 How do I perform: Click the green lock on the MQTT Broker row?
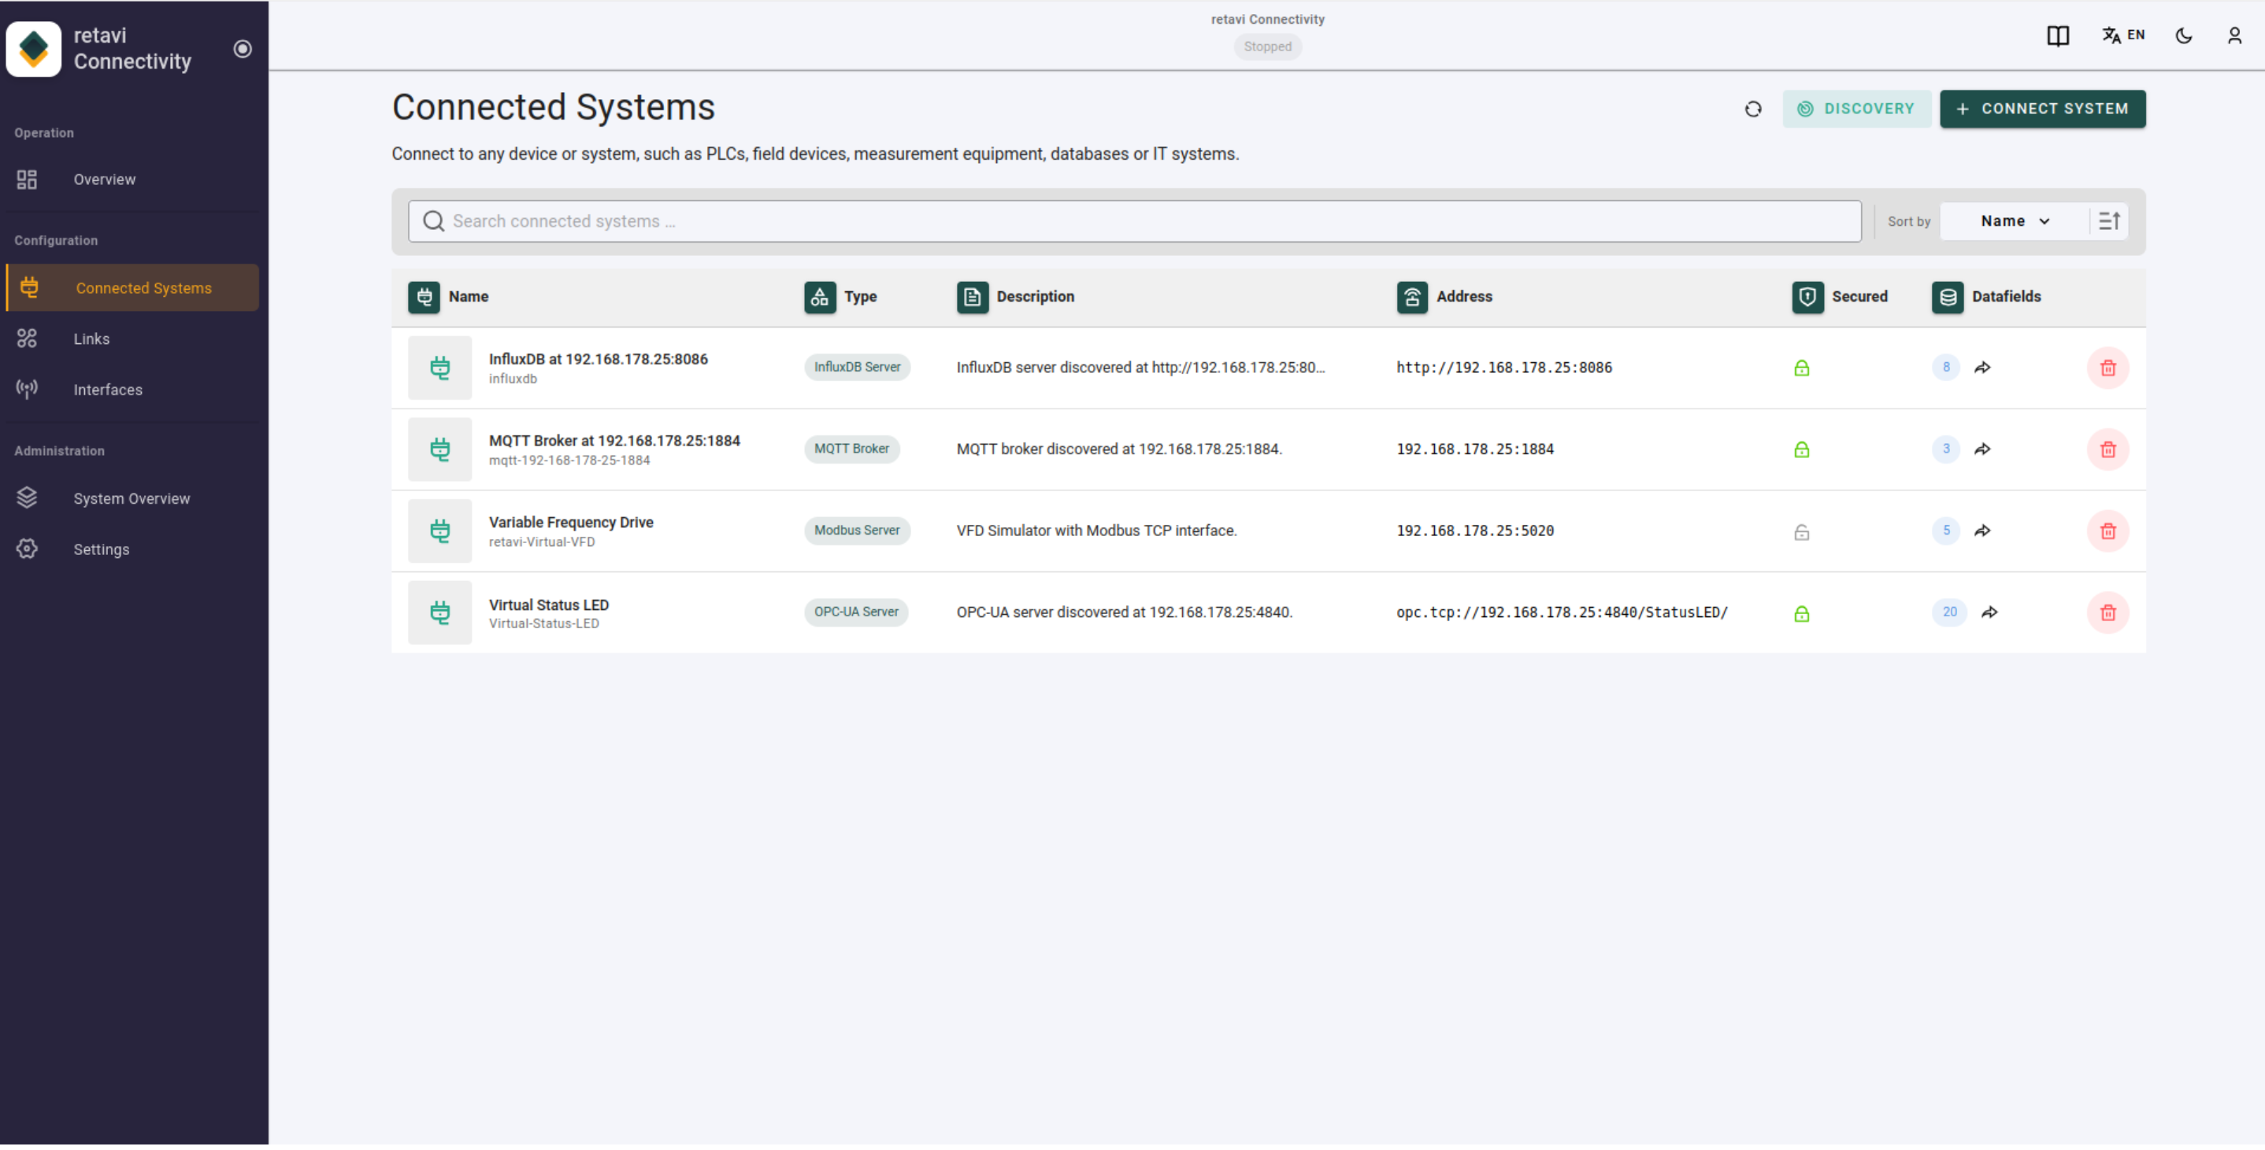pyautogui.click(x=1801, y=451)
